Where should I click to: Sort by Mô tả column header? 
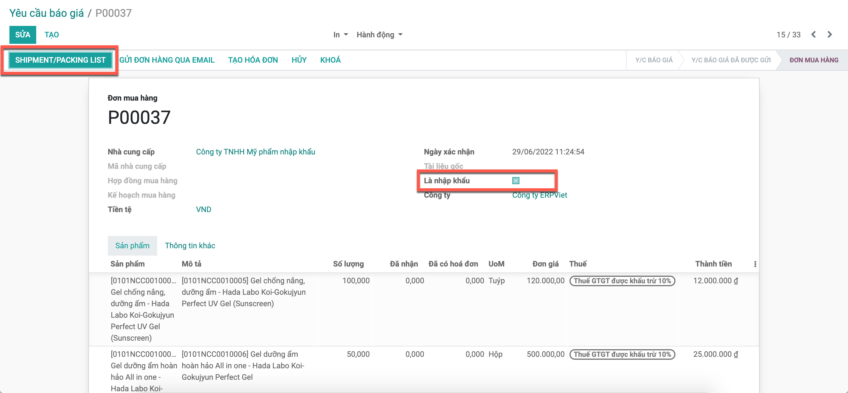pos(191,264)
